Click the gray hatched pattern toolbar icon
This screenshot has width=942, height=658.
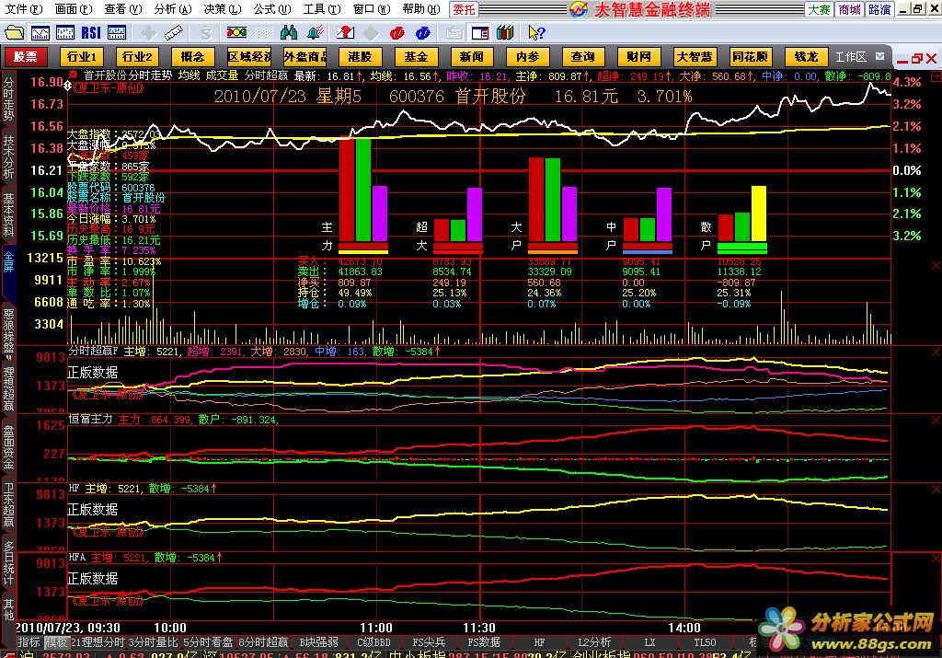pos(262,32)
